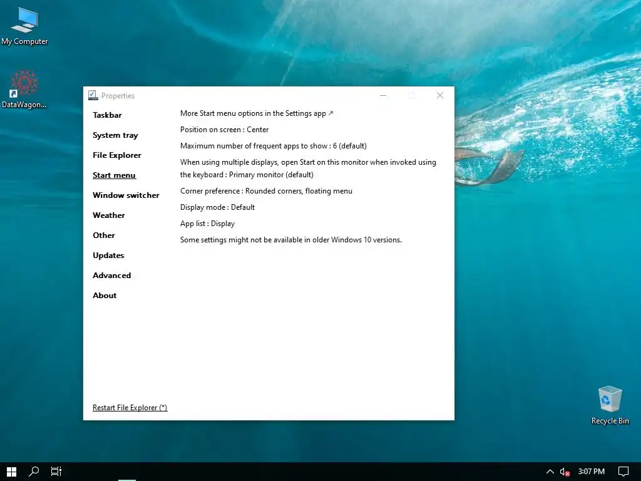Open the clock showing 3:07 PM

(591, 472)
